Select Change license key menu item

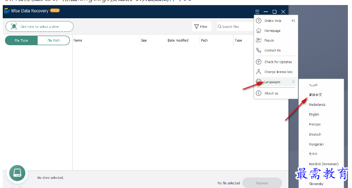point(276,72)
